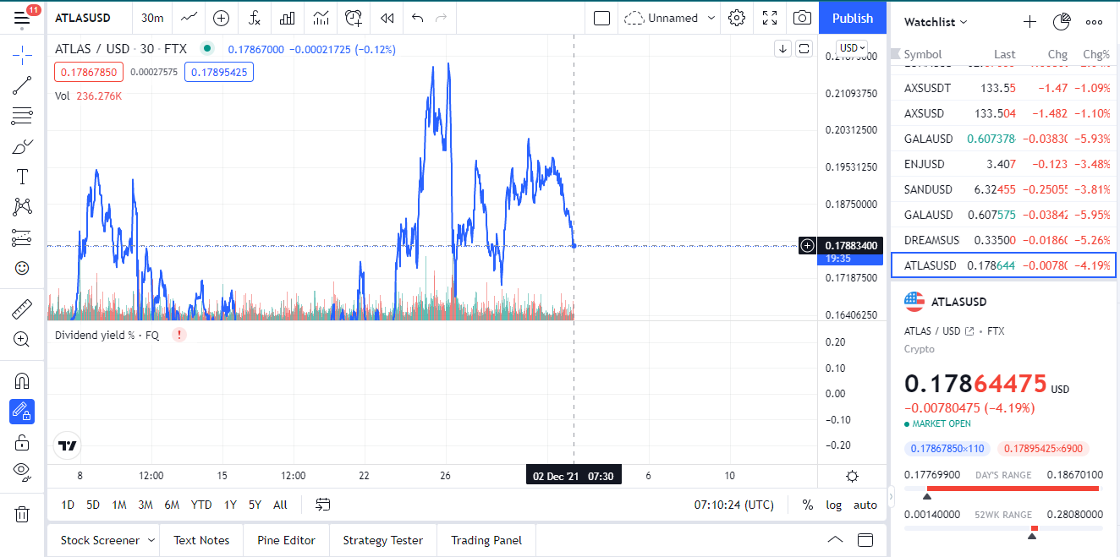Toggle lock all drawing tools
1120x557 pixels.
tap(22, 442)
